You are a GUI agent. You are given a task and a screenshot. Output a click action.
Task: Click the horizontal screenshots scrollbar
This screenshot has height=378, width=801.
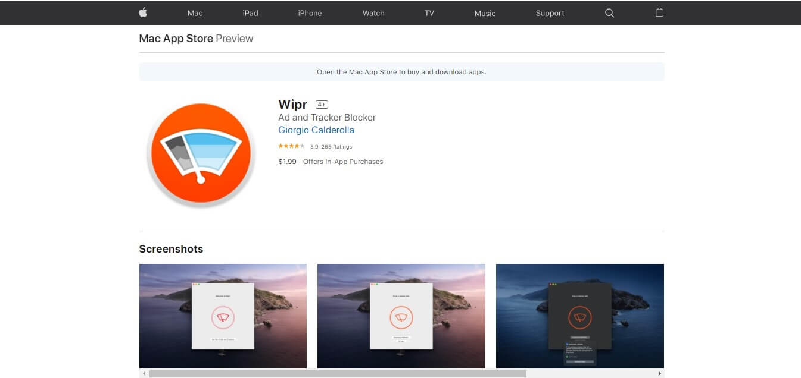(x=338, y=374)
